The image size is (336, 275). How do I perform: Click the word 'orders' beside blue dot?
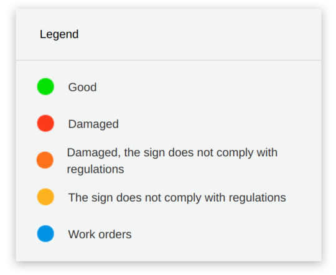115,235
